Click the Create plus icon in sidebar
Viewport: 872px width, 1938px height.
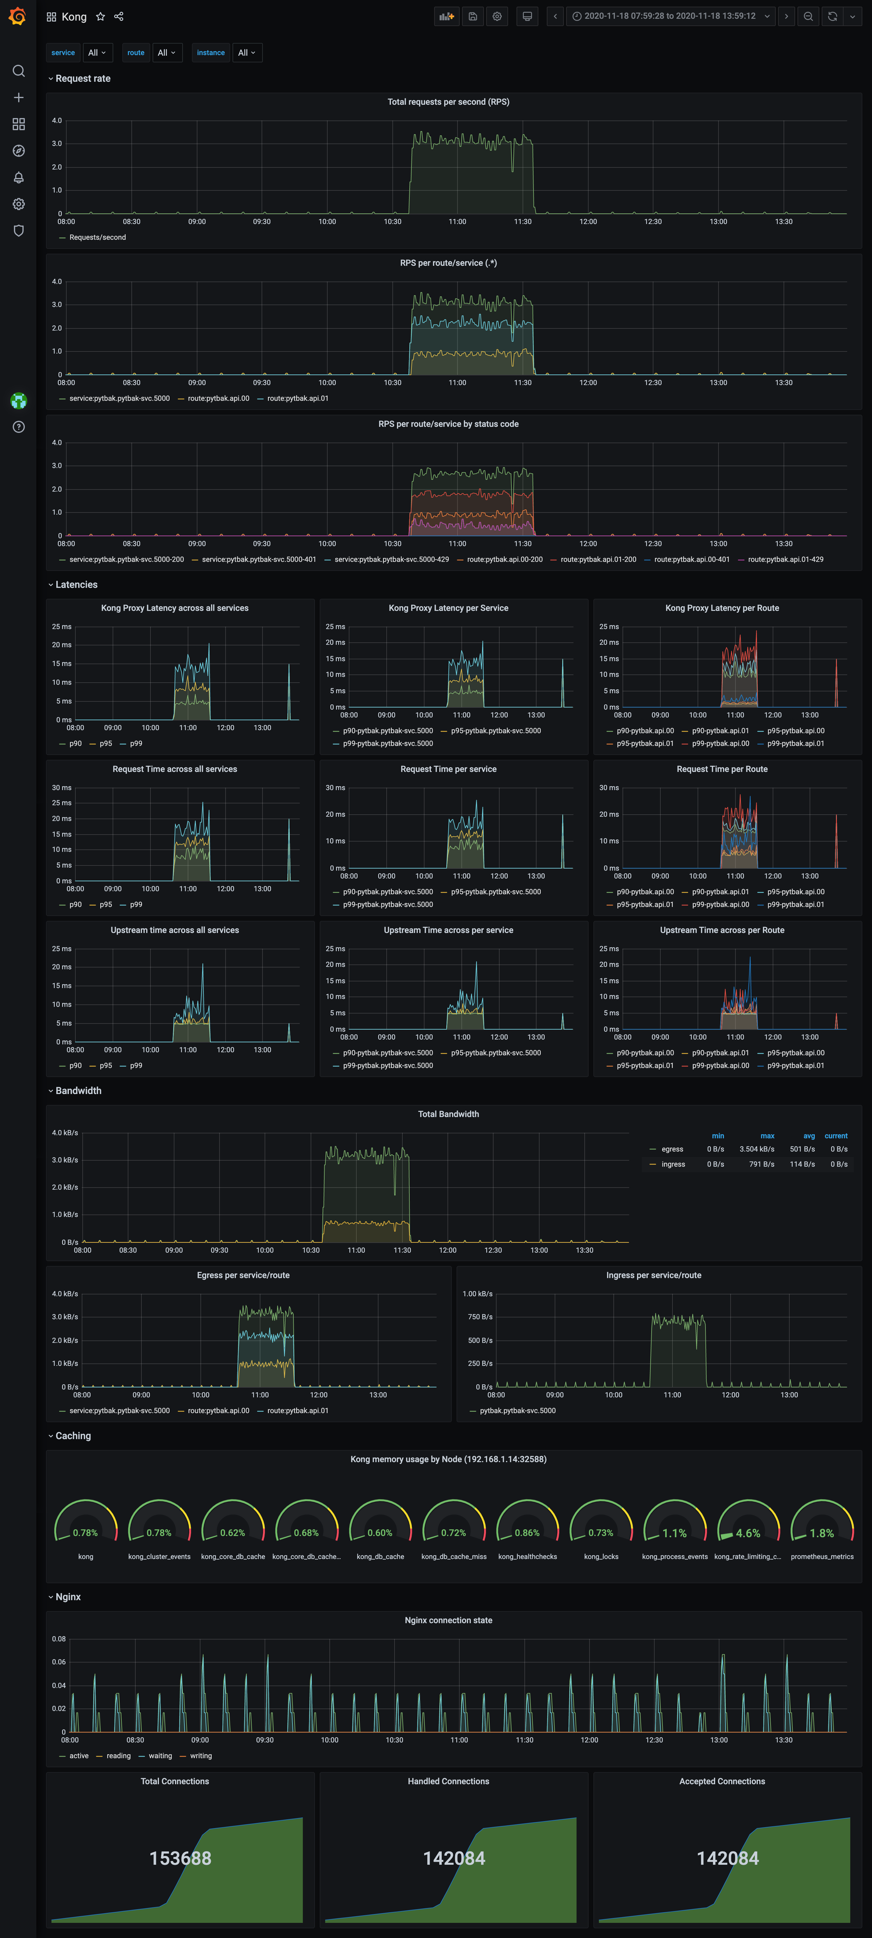[x=19, y=98]
